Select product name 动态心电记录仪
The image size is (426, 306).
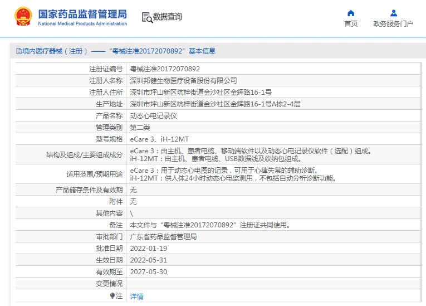(153, 116)
